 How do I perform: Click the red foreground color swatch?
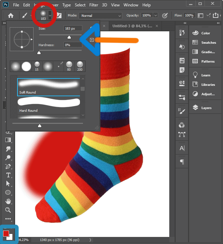point(6,233)
